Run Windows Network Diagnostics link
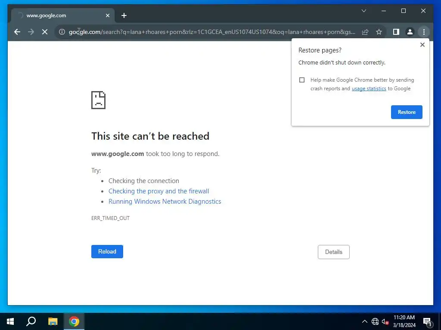Image resolution: width=441 pixels, height=330 pixels. [x=165, y=202]
